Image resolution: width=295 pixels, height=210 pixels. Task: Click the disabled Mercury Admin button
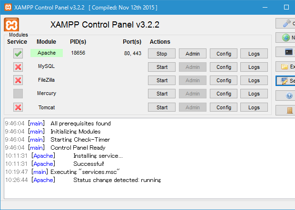coord(193,94)
